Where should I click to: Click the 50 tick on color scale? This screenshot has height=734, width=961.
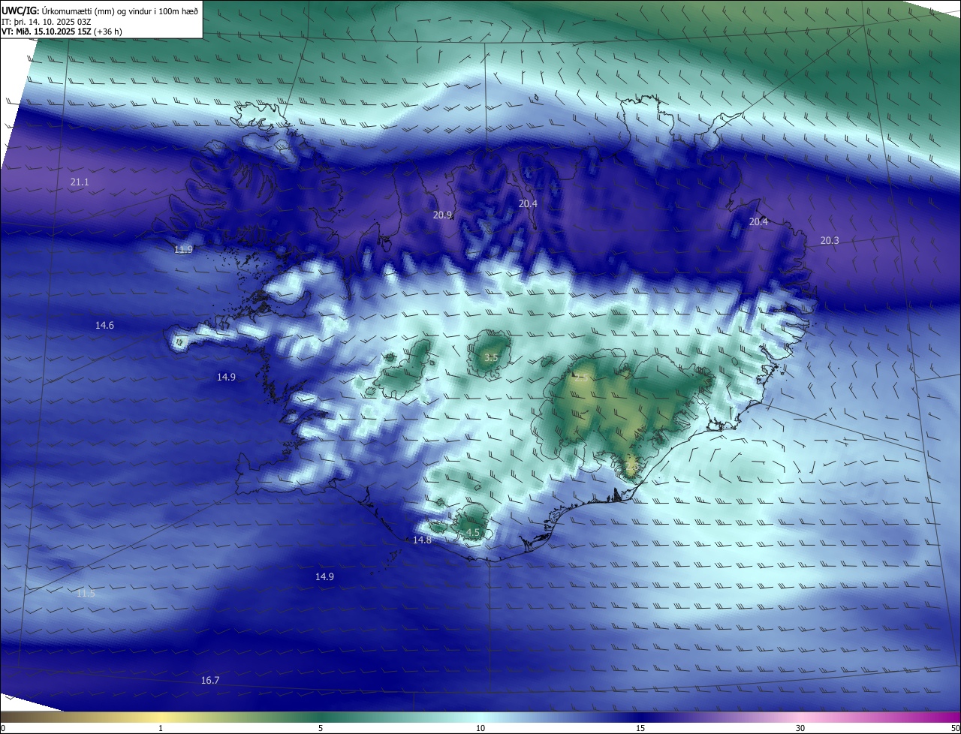955,728
